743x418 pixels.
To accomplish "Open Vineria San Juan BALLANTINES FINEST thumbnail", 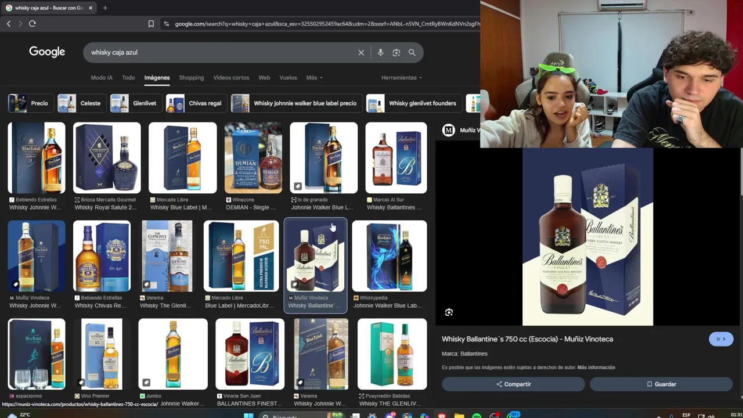I will (x=250, y=354).
